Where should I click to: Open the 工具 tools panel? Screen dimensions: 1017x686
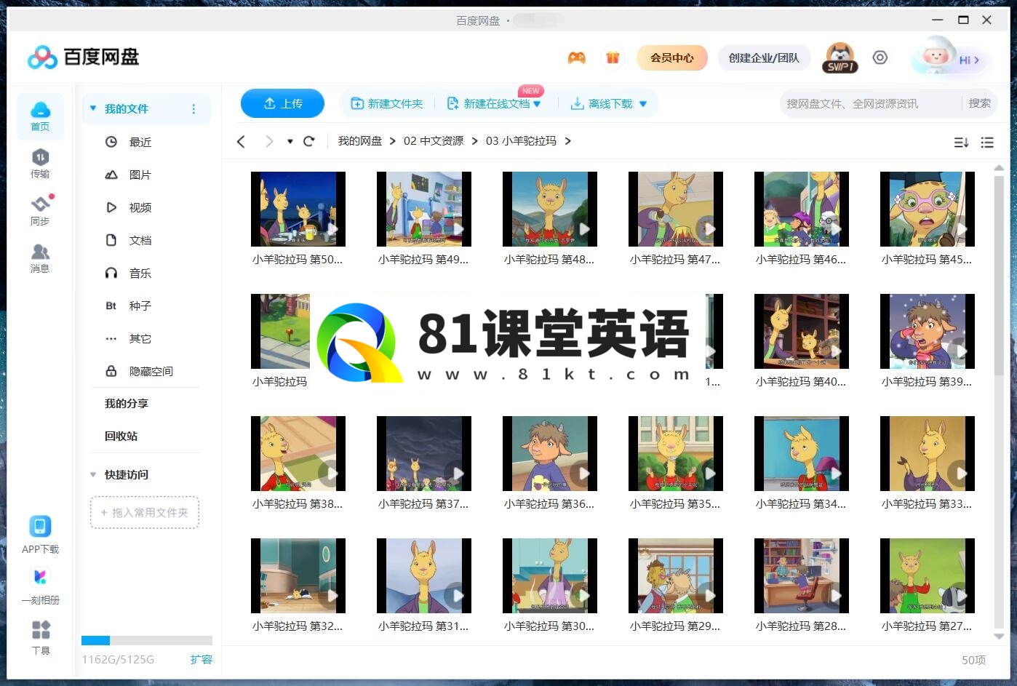click(41, 637)
